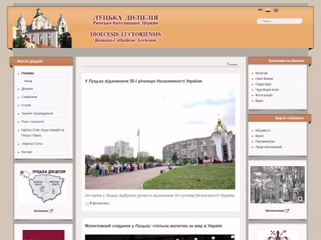Image resolution: width=321 pixels, height=240 pixels.
Task: Open Рухи і спільноти menu item
Action: 33,121
